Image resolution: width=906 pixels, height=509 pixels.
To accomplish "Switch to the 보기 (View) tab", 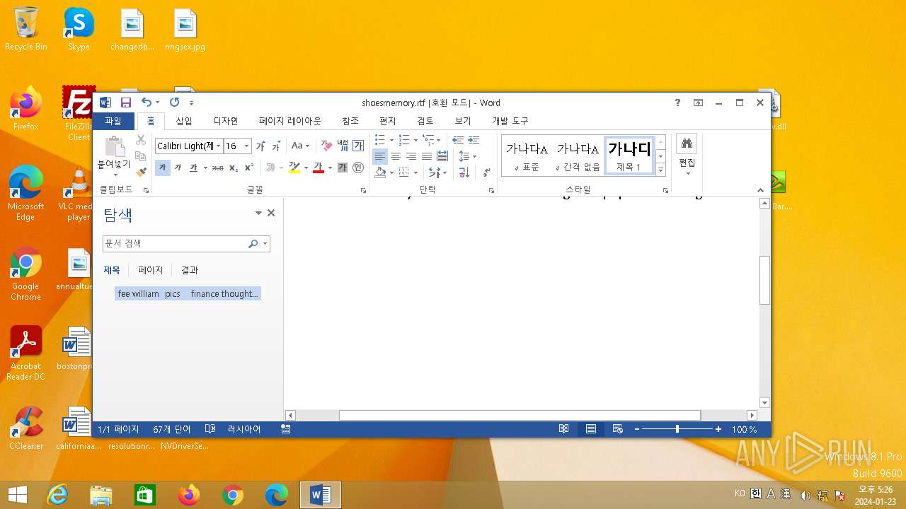I will tap(463, 121).
